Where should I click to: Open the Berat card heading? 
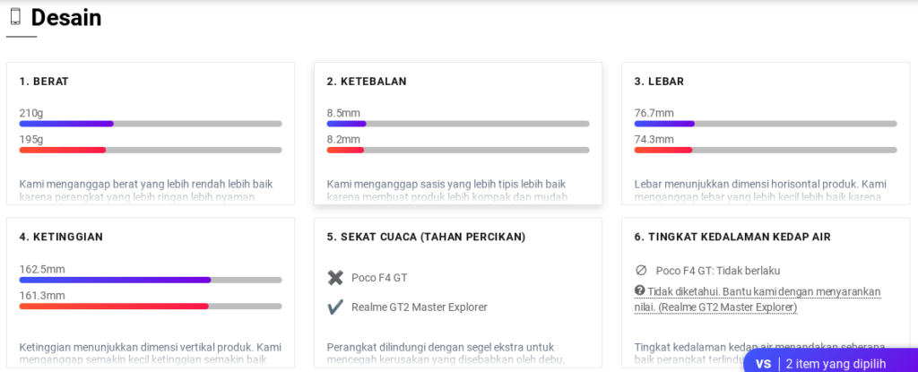click(x=44, y=82)
